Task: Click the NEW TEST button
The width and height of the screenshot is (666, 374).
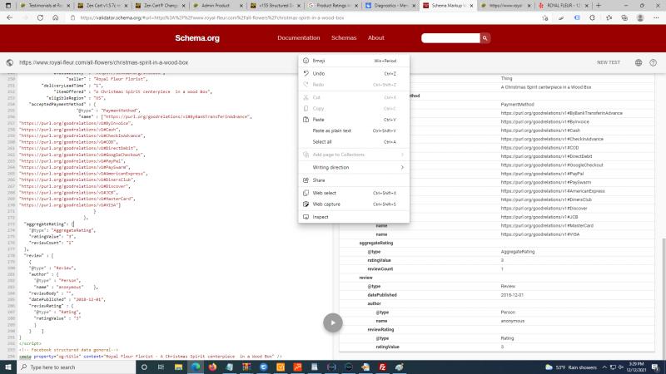Action: coord(609,62)
